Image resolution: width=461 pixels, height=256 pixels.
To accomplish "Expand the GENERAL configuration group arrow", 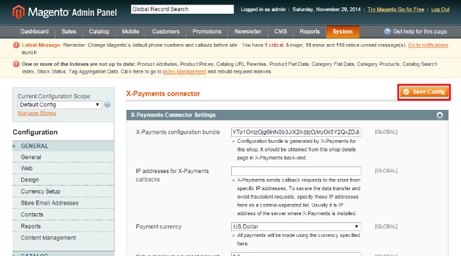I will coord(14,146).
